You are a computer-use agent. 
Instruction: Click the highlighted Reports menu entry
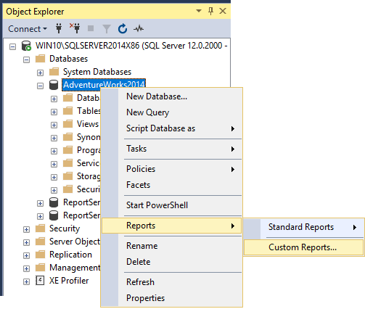[172, 226]
